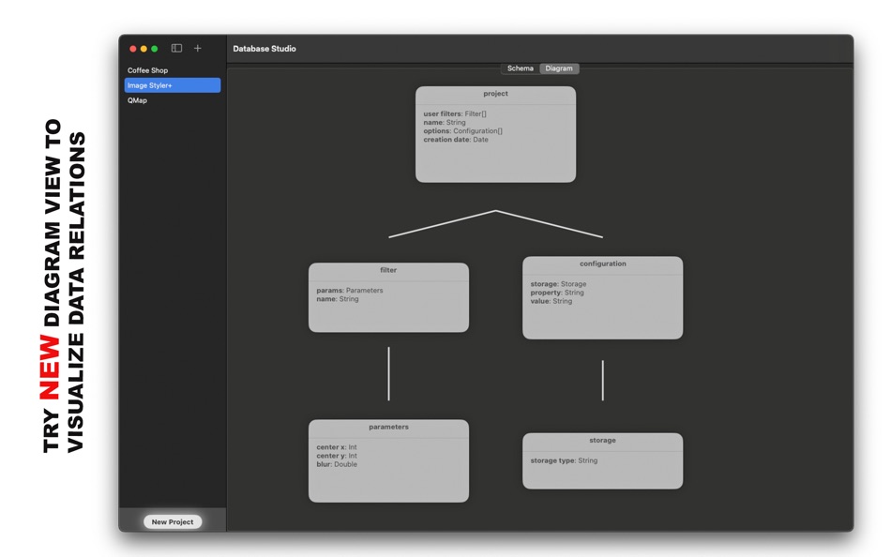Select the 'value: String' field in configuration
891x557 pixels.
550,300
